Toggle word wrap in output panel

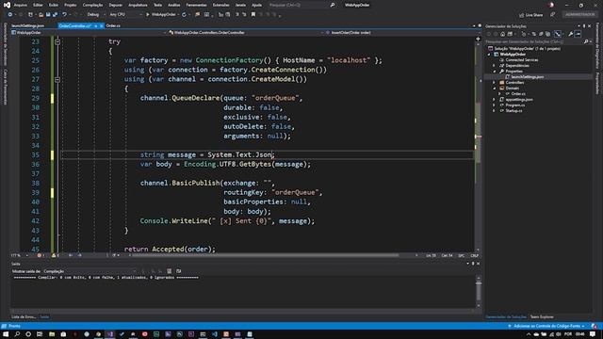[x=178, y=271]
